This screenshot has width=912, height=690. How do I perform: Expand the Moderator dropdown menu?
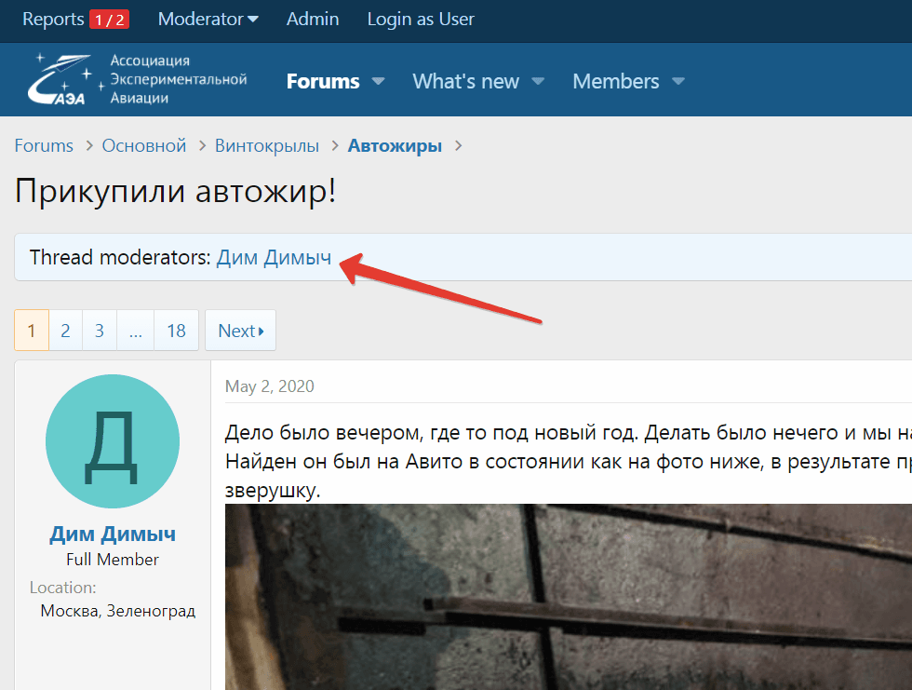tap(208, 20)
